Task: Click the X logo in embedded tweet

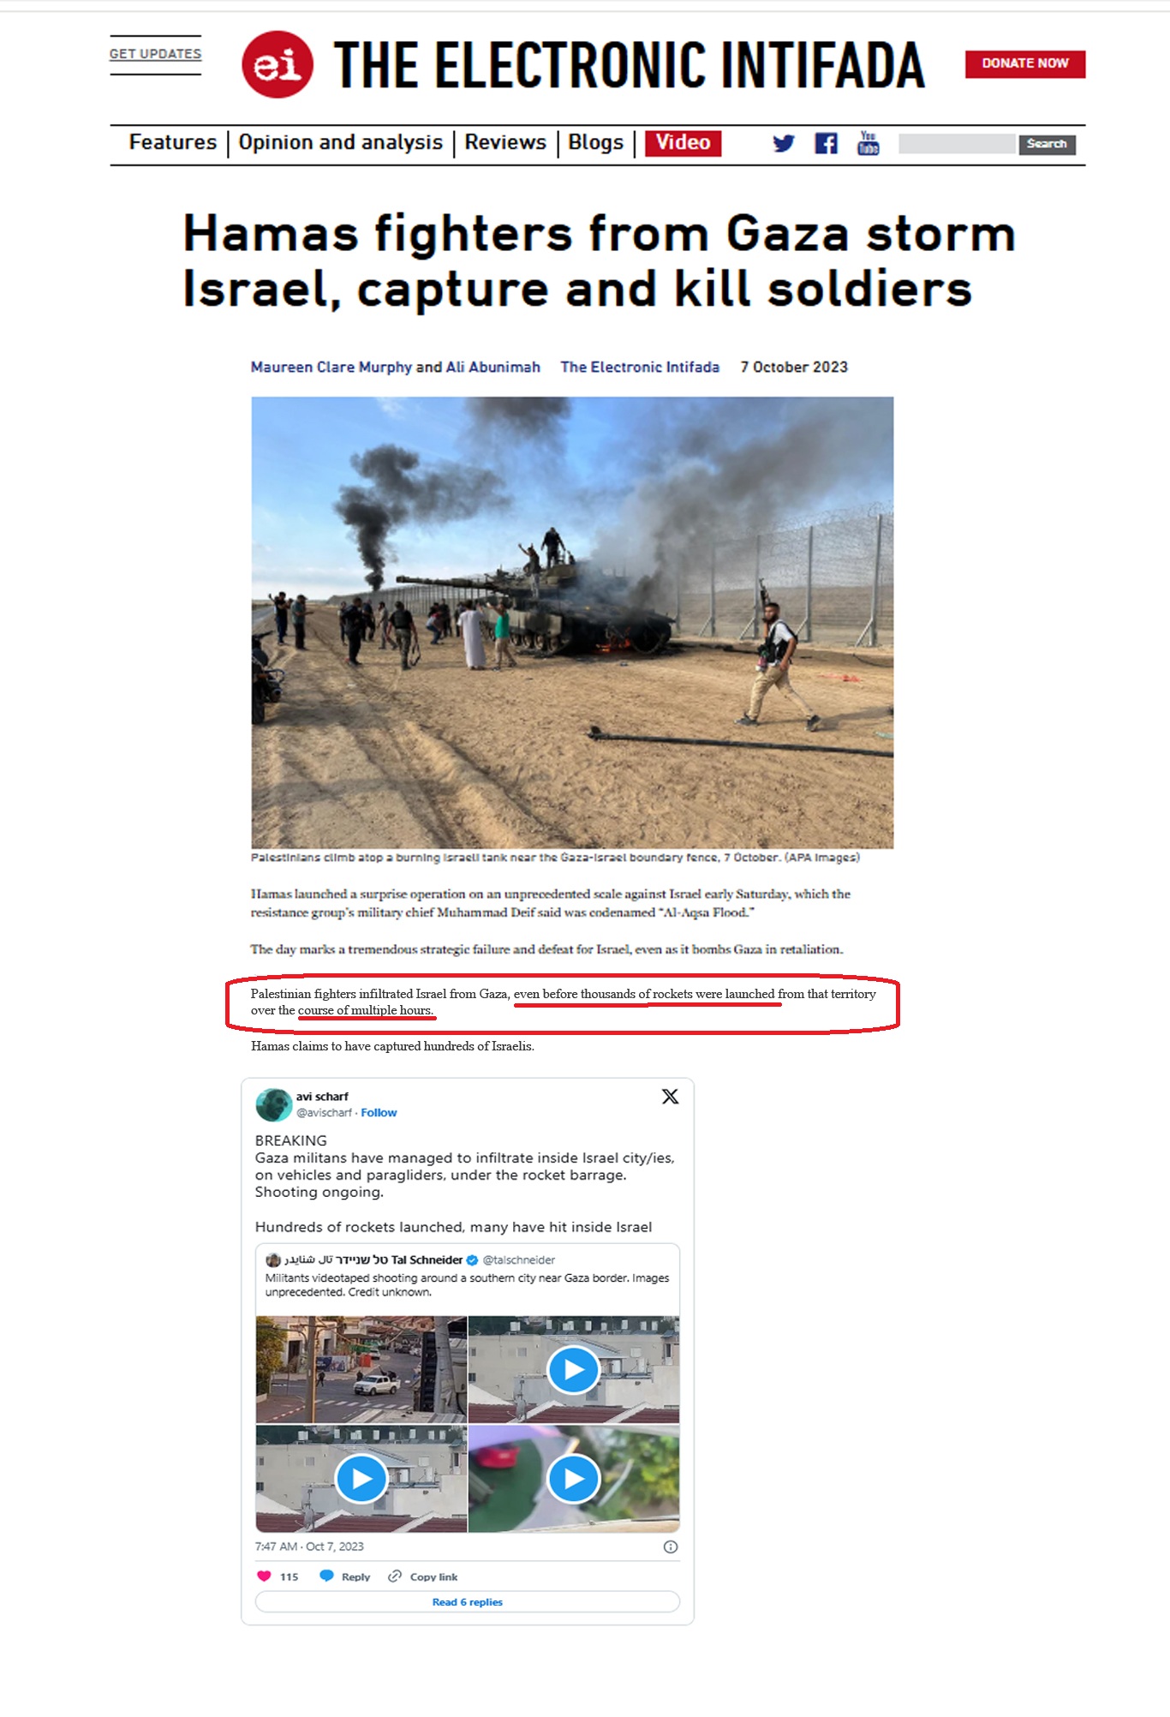Action: tap(670, 1096)
